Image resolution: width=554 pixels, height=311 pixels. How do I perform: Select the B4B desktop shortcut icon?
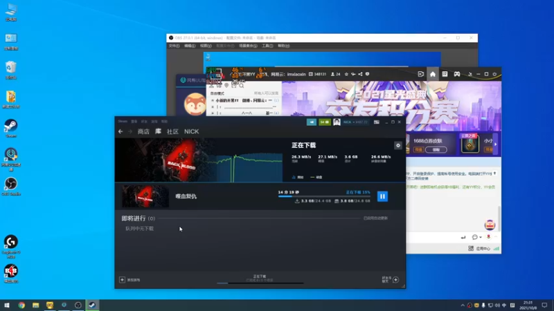pyautogui.click(x=11, y=274)
